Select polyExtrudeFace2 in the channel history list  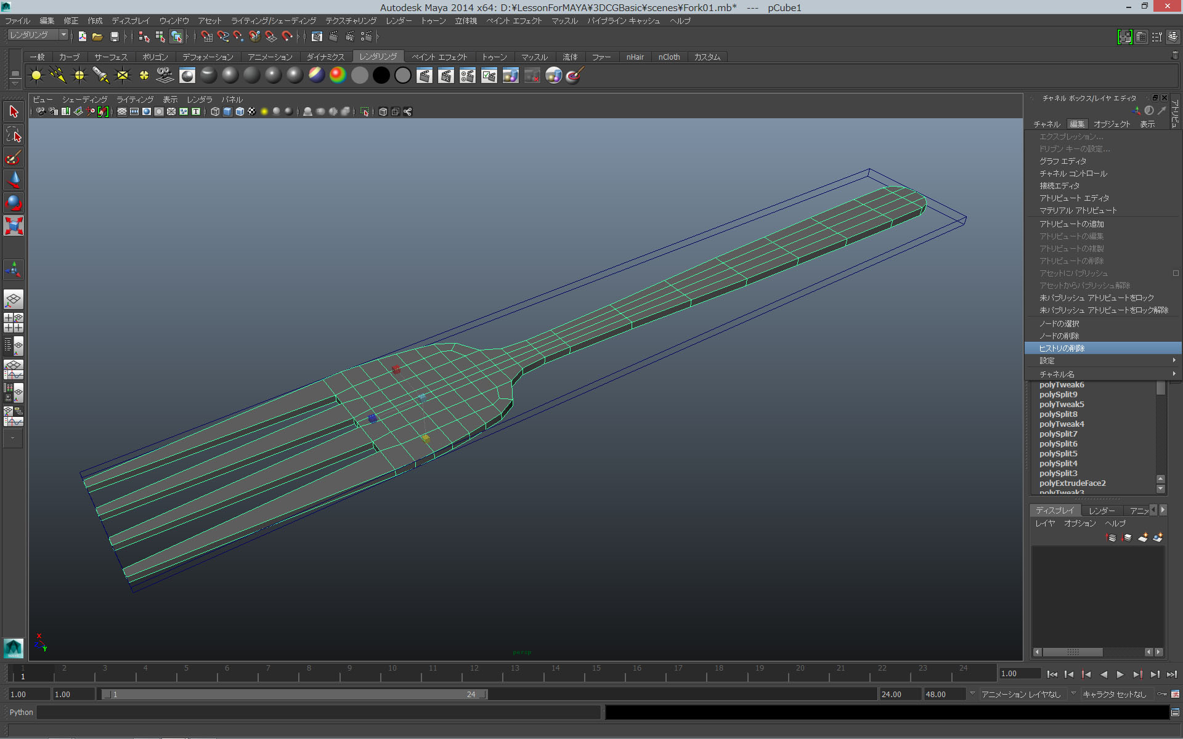(1072, 483)
